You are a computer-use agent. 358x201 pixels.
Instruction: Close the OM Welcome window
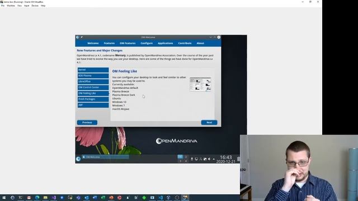[219, 37]
